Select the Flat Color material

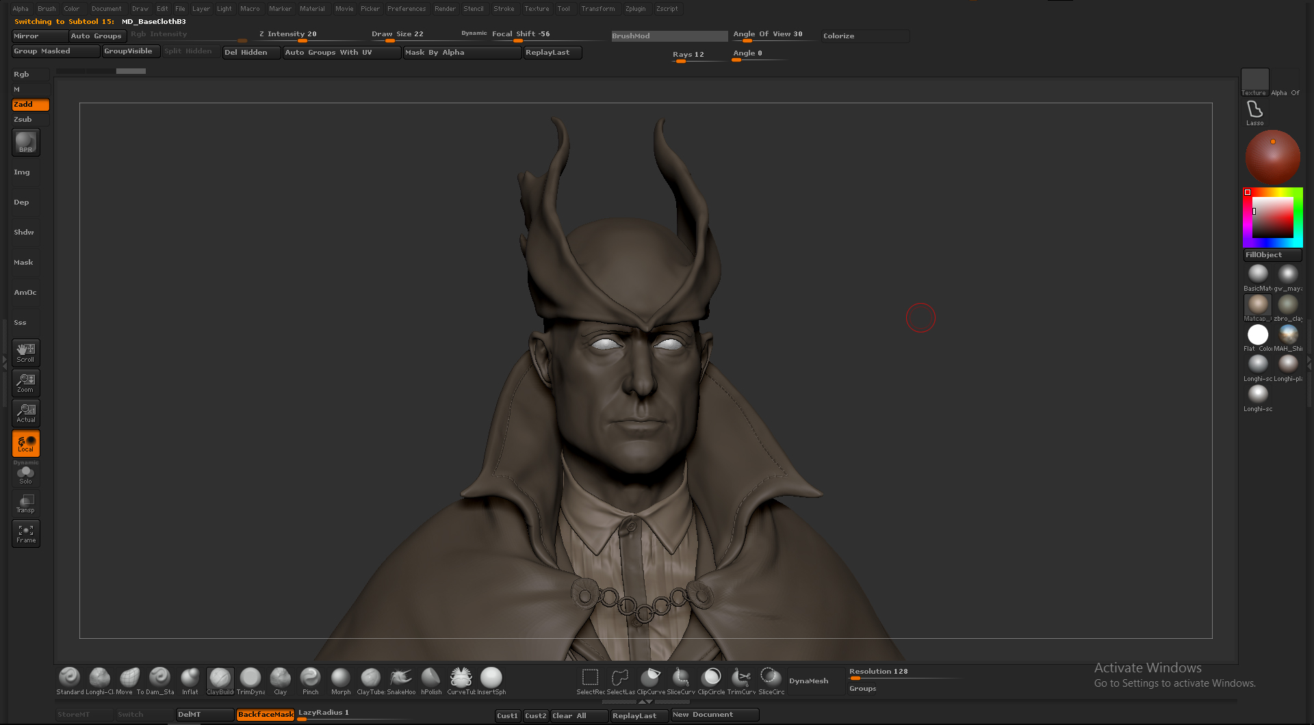pyautogui.click(x=1258, y=338)
